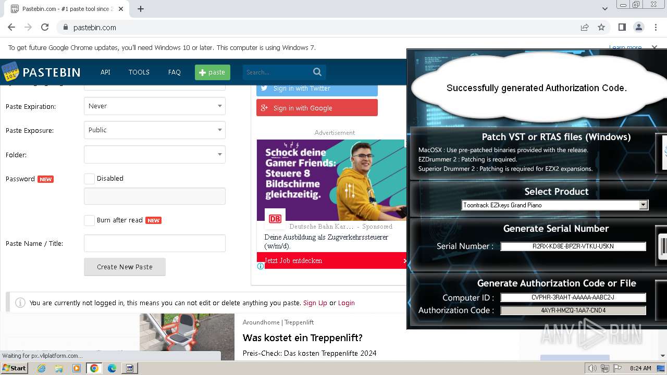Click Twitter bird icon on sign-in button
The image size is (667, 375).
click(264, 89)
